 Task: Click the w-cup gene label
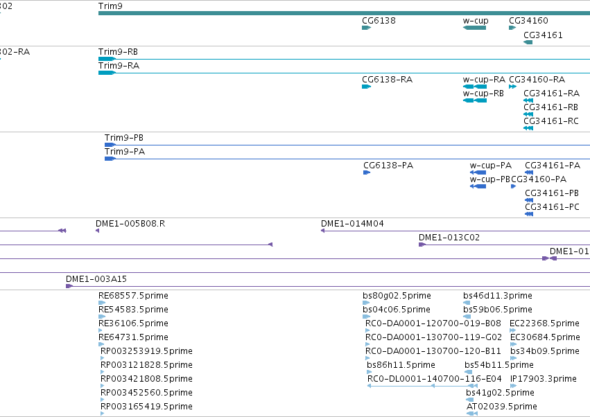(476, 21)
